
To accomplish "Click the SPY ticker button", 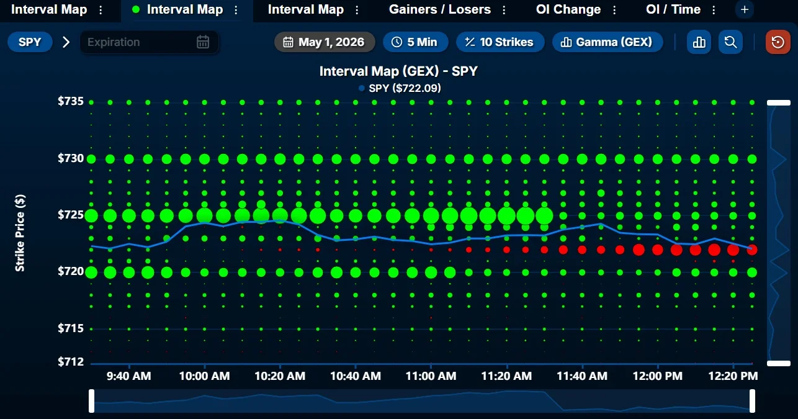I will click(30, 42).
